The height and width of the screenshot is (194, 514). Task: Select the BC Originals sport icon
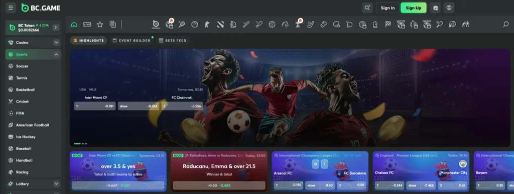(156, 24)
